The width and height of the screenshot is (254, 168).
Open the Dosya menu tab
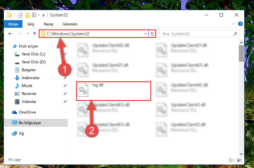click(13, 24)
